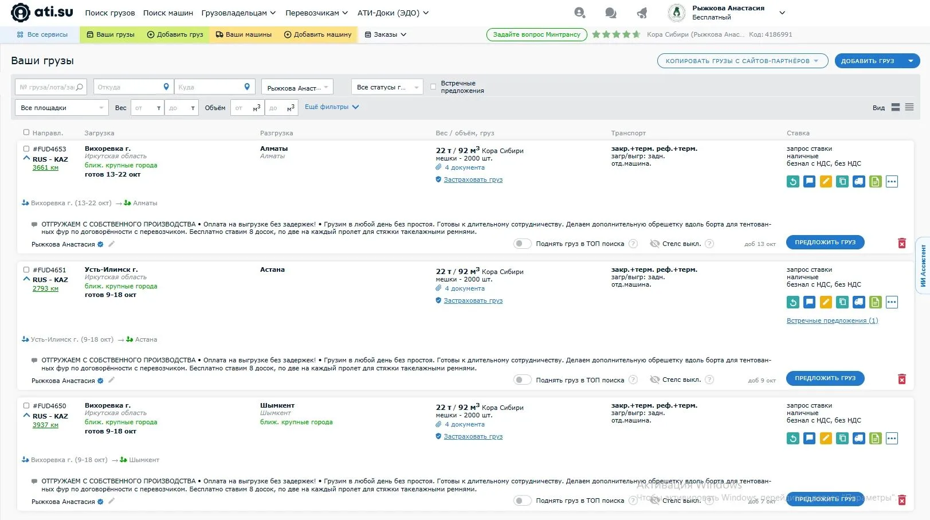The height and width of the screenshot is (520, 930).
Task: Click ПРЕДЛОЖИТЬ ГРУЗ for cargo #FUD4653
Action: pos(825,243)
